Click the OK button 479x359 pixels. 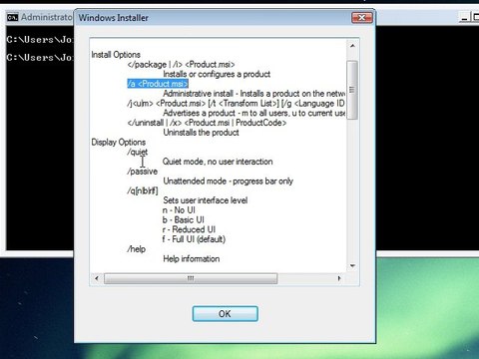[x=225, y=313]
